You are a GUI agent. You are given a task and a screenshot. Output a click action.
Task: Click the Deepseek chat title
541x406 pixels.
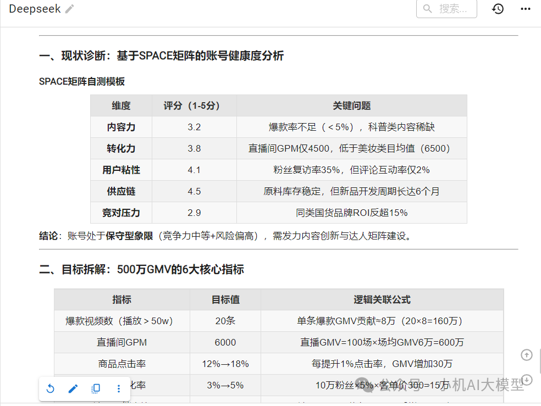pyautogui.click(x=35, y=9)
